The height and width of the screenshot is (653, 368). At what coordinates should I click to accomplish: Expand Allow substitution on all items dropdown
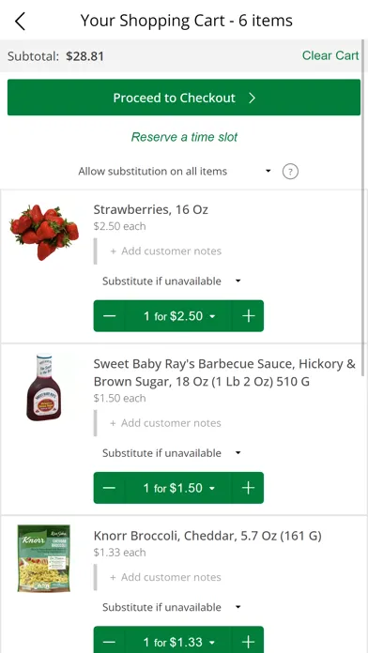pyautogui.click(x=175, y=171)
